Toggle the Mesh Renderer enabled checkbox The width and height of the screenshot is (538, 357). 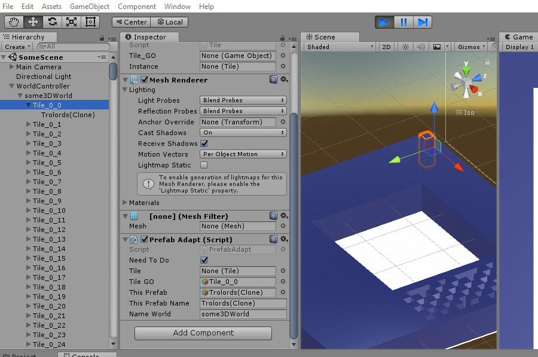pos(145,80)
